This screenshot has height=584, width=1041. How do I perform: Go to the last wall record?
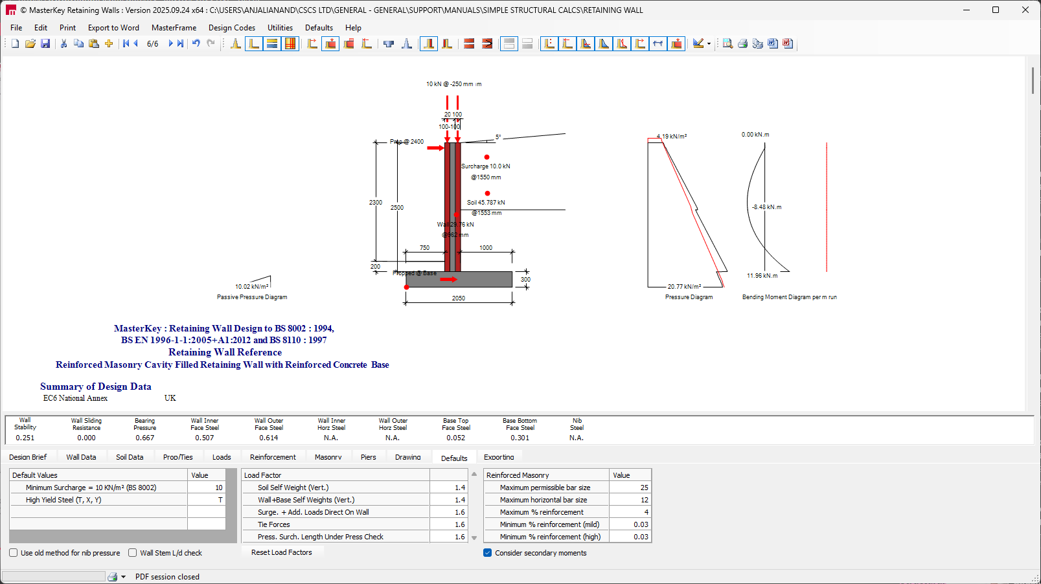180,43
